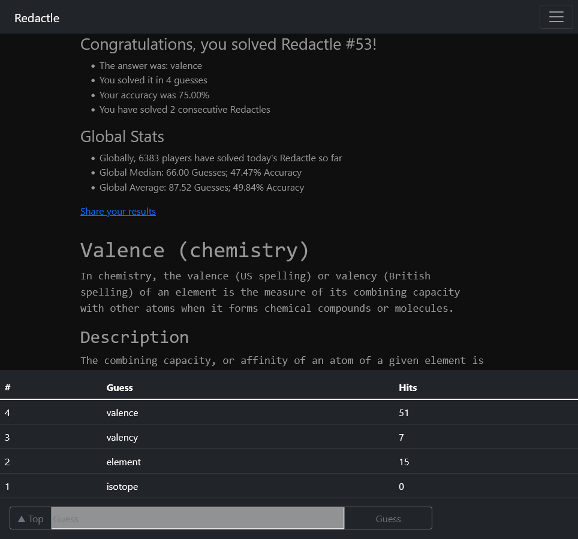The image size is (578, 539).
Task: Click the 7 hits count for valency
Action: (x=401, y=437)
